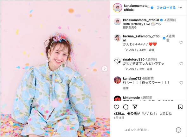Image resolution: width=187 pixels, height=137 pixels.
Task: Like rinatotoro330's comment
Action: (181, 64)
